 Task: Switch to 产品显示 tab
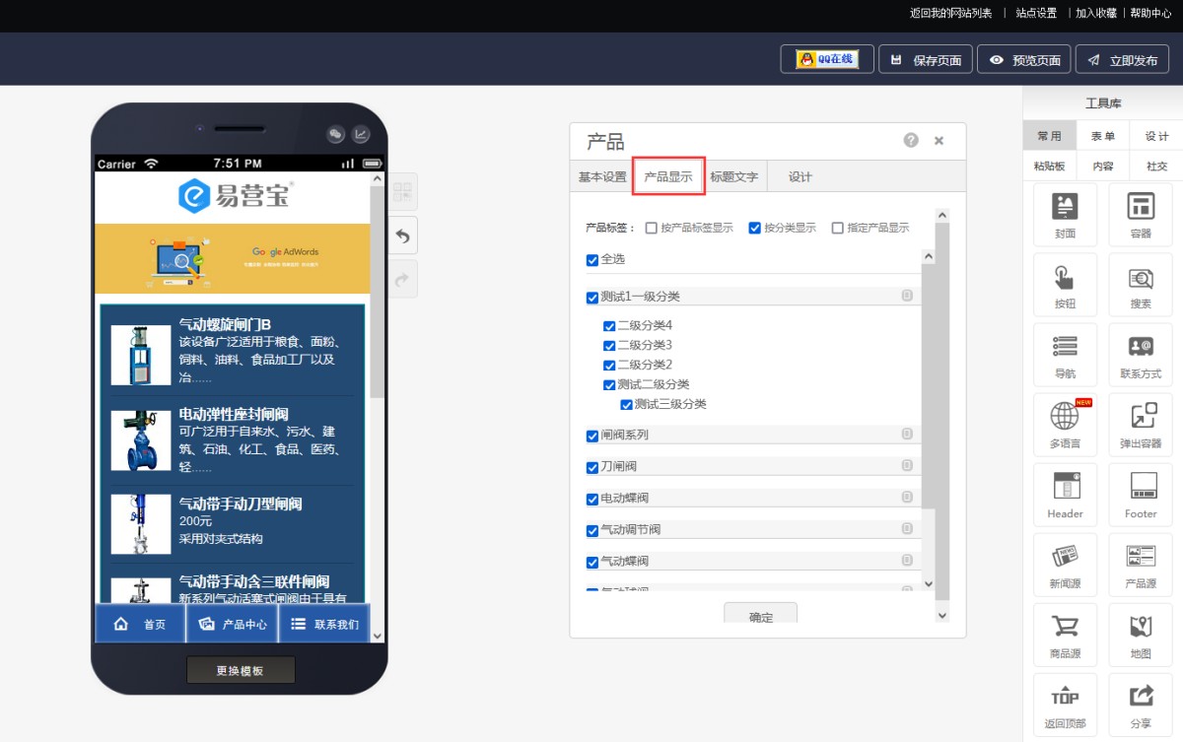(x=668, y=177)
